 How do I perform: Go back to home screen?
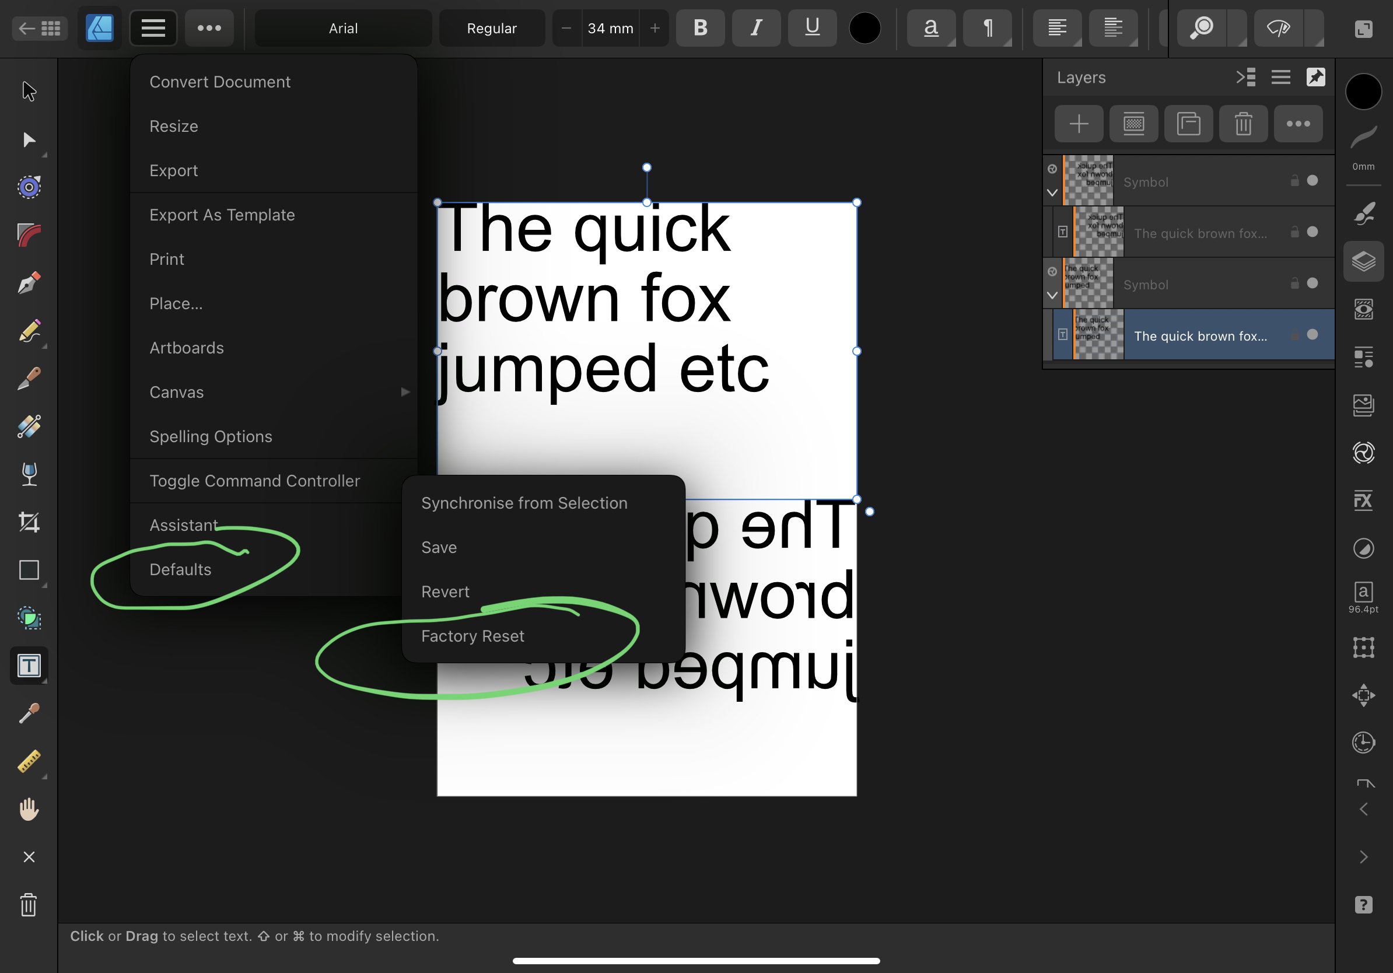click(39, 28)
